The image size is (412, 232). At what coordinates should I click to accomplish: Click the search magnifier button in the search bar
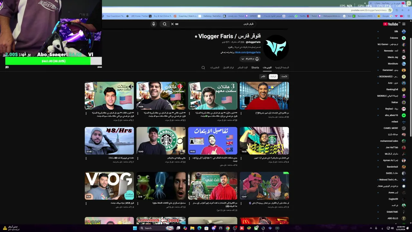point(164,24)
